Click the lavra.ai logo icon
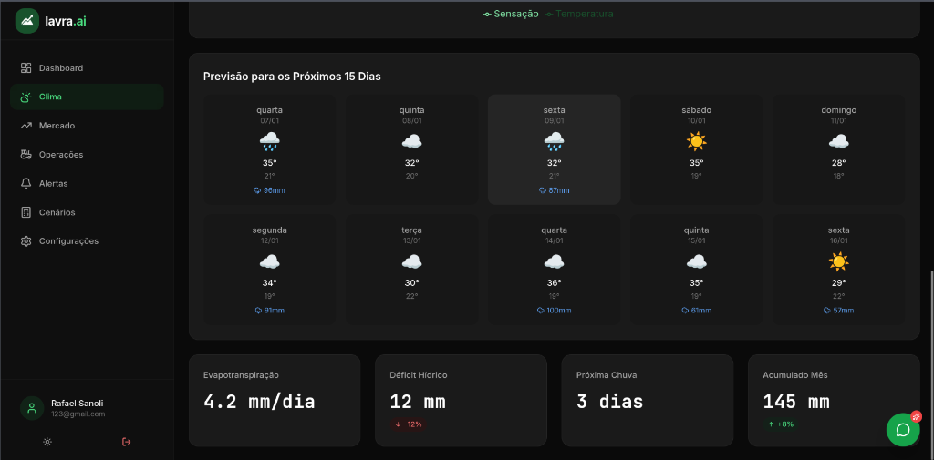The image size is (934, 460). point(28,20)
